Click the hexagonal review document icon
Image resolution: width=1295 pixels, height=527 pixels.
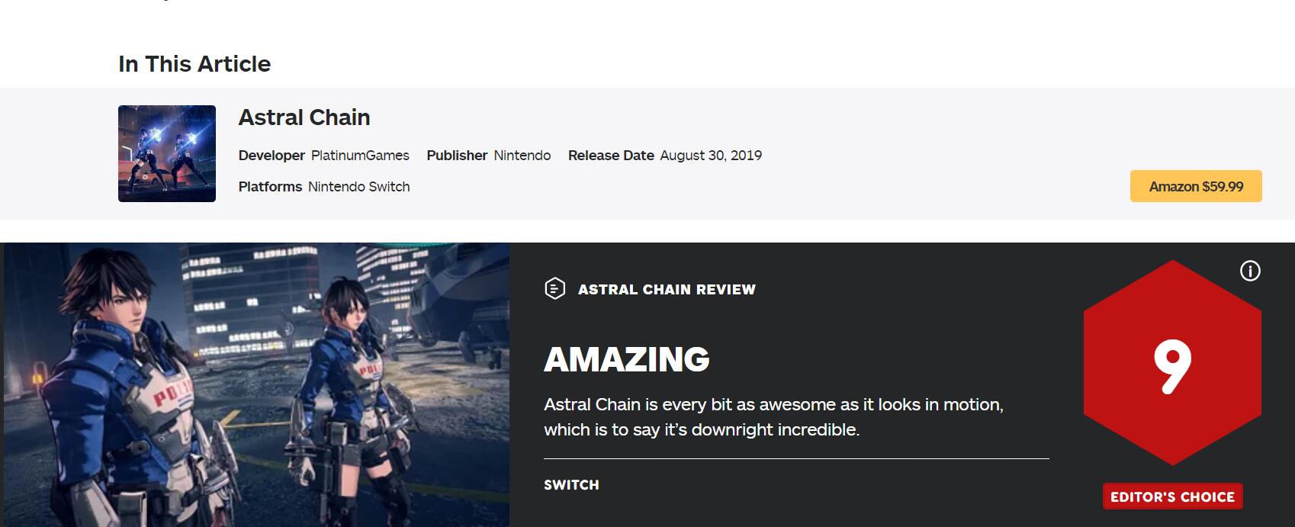coord(554,288)
